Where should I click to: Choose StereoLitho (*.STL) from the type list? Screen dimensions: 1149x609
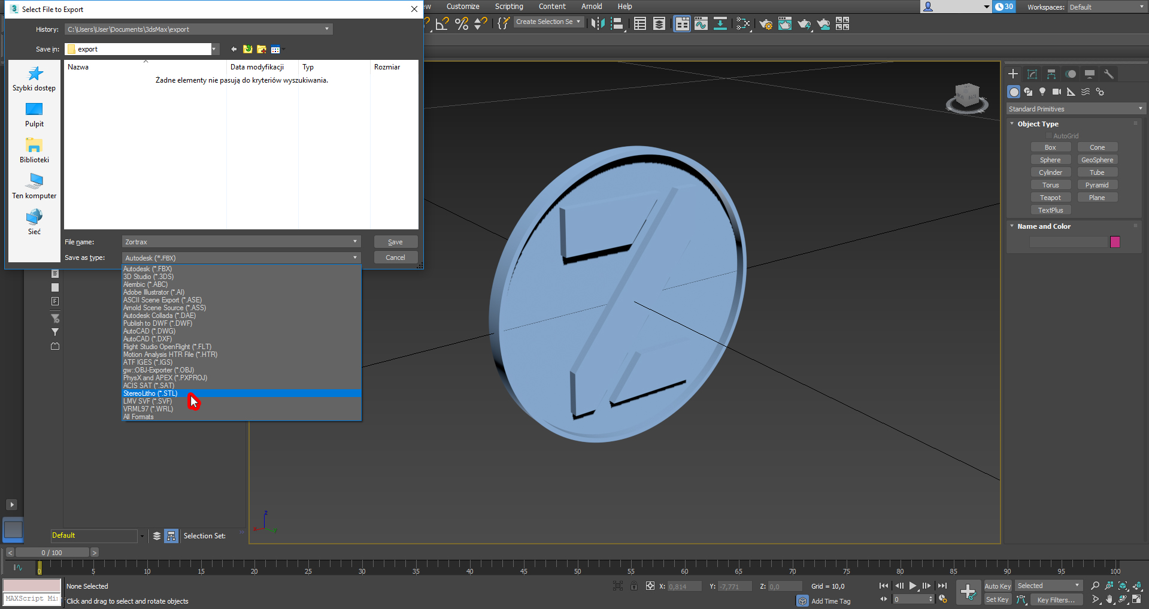(151, 393)
